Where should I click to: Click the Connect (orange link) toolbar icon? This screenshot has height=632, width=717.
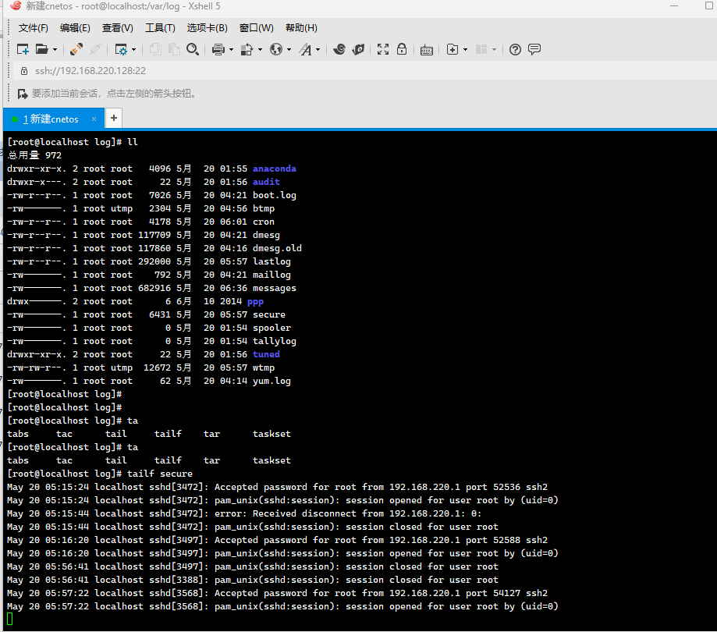coord(76,49)
